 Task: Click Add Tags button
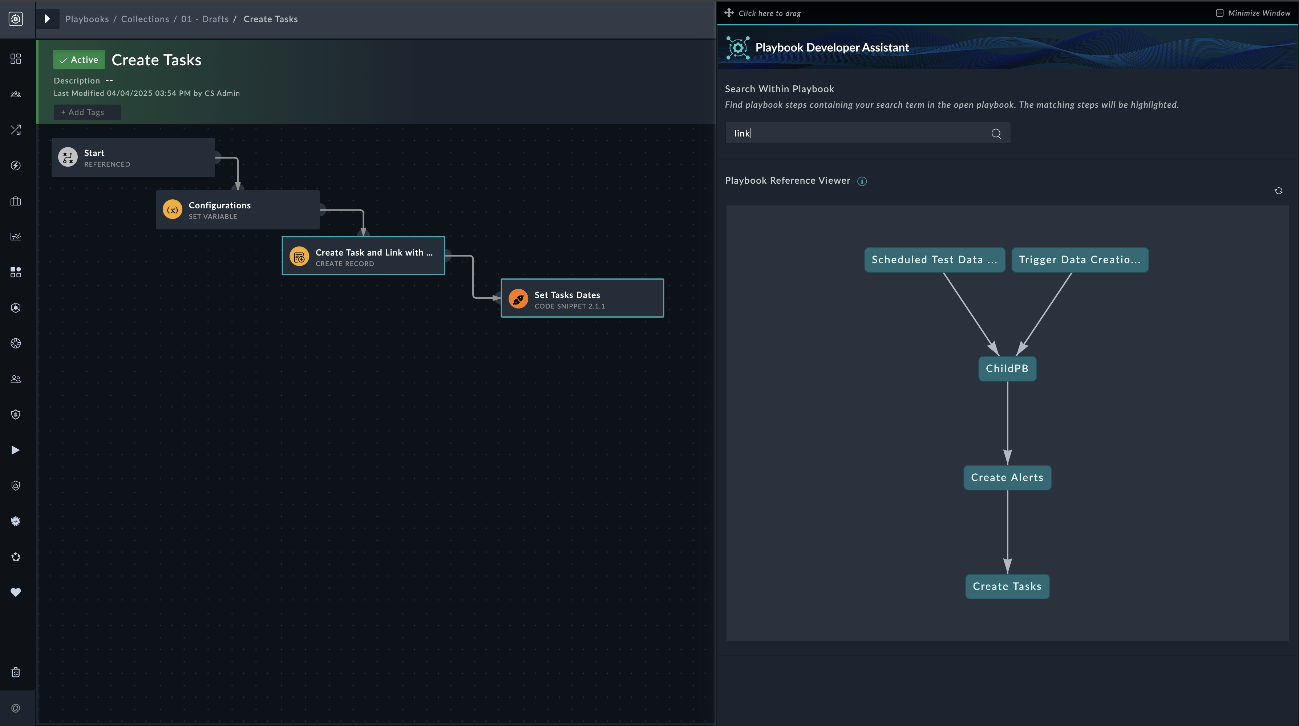(87, 113)
